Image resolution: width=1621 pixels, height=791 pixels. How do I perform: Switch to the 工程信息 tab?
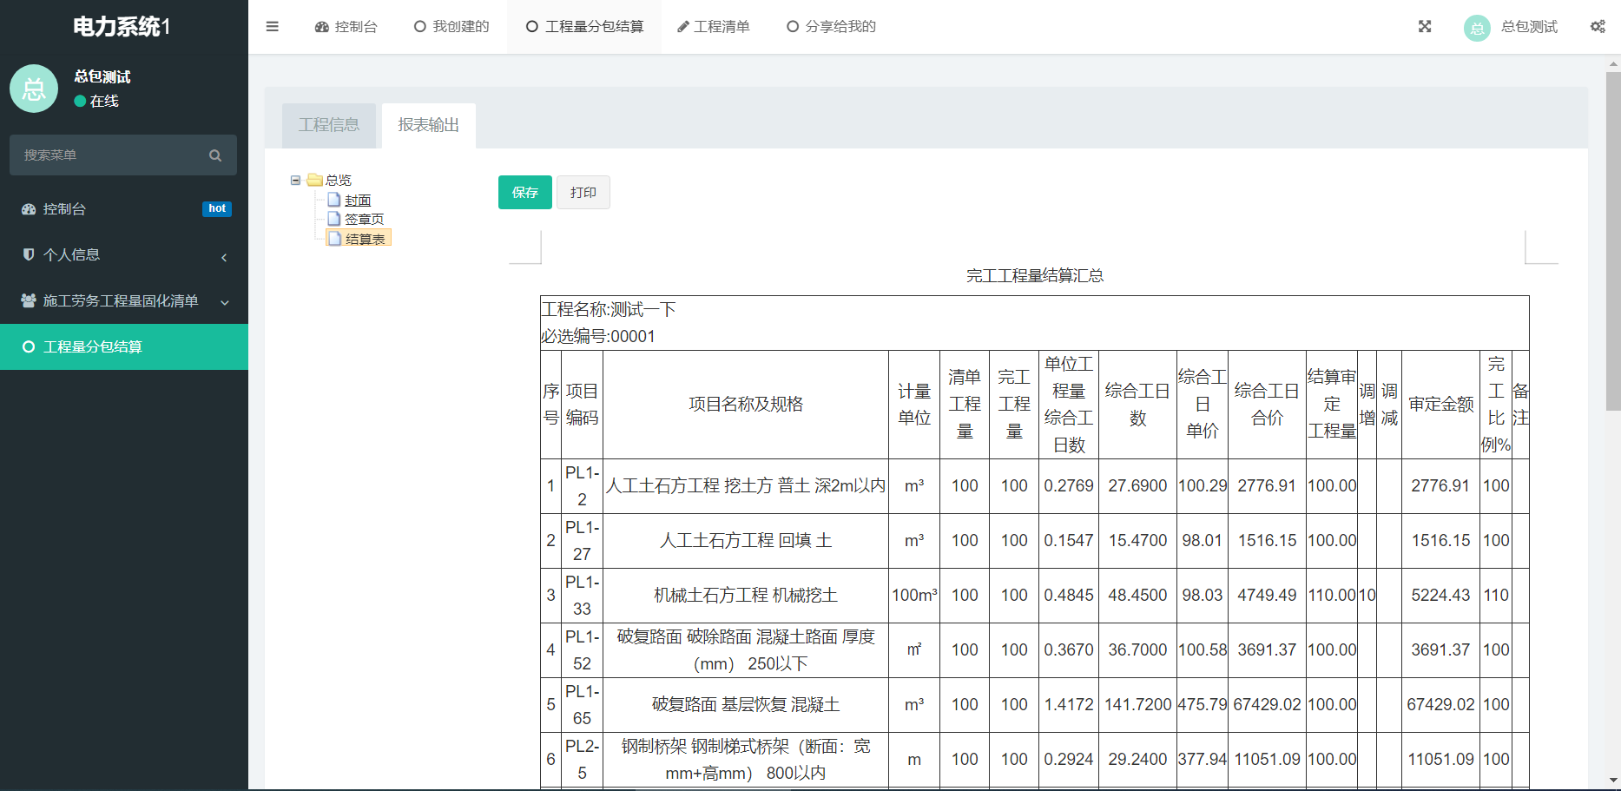pos(329,125)
